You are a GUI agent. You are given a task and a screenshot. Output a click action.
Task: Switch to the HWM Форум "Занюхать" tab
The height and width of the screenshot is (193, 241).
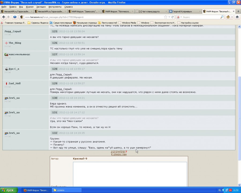pyautogui.click(x=84, y=11)
